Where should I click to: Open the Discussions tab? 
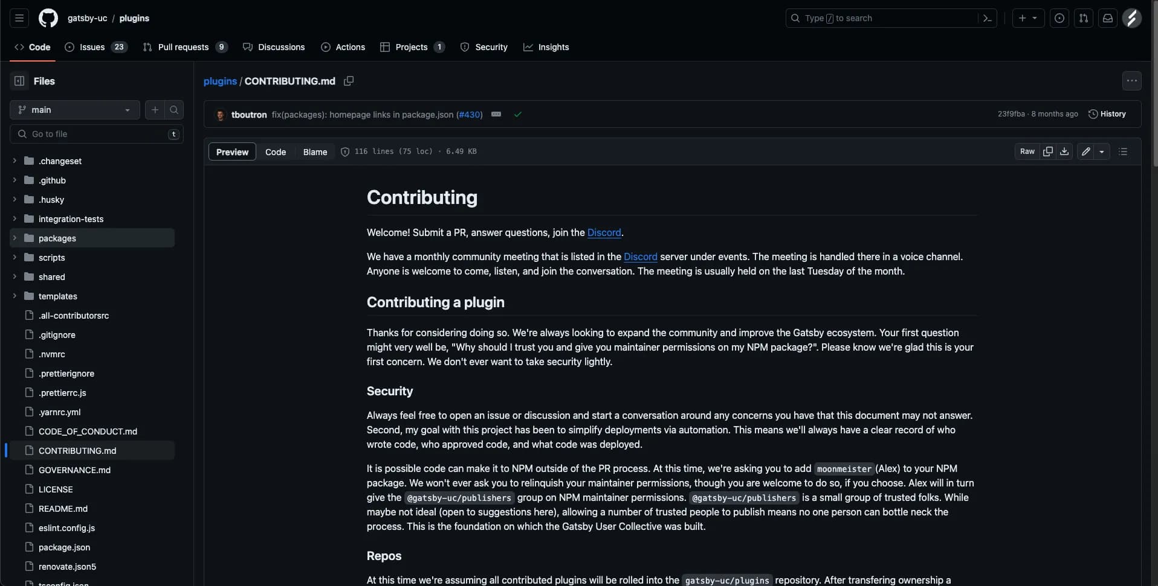274,47
